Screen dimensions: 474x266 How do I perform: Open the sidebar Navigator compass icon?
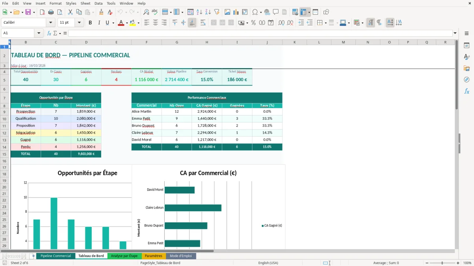[466, 80]
